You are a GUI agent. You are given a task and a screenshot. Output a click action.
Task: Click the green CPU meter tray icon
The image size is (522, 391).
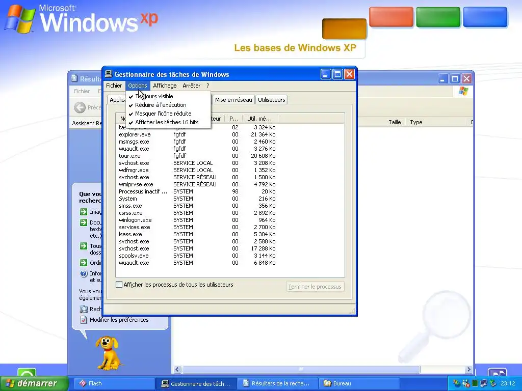click(476, 383)
